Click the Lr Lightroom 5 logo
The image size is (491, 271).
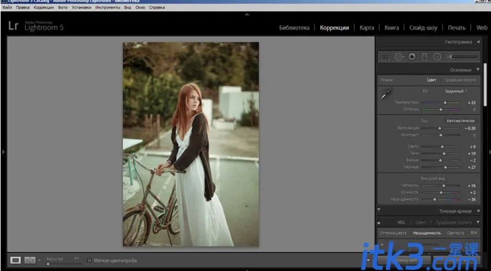(36, 26)
